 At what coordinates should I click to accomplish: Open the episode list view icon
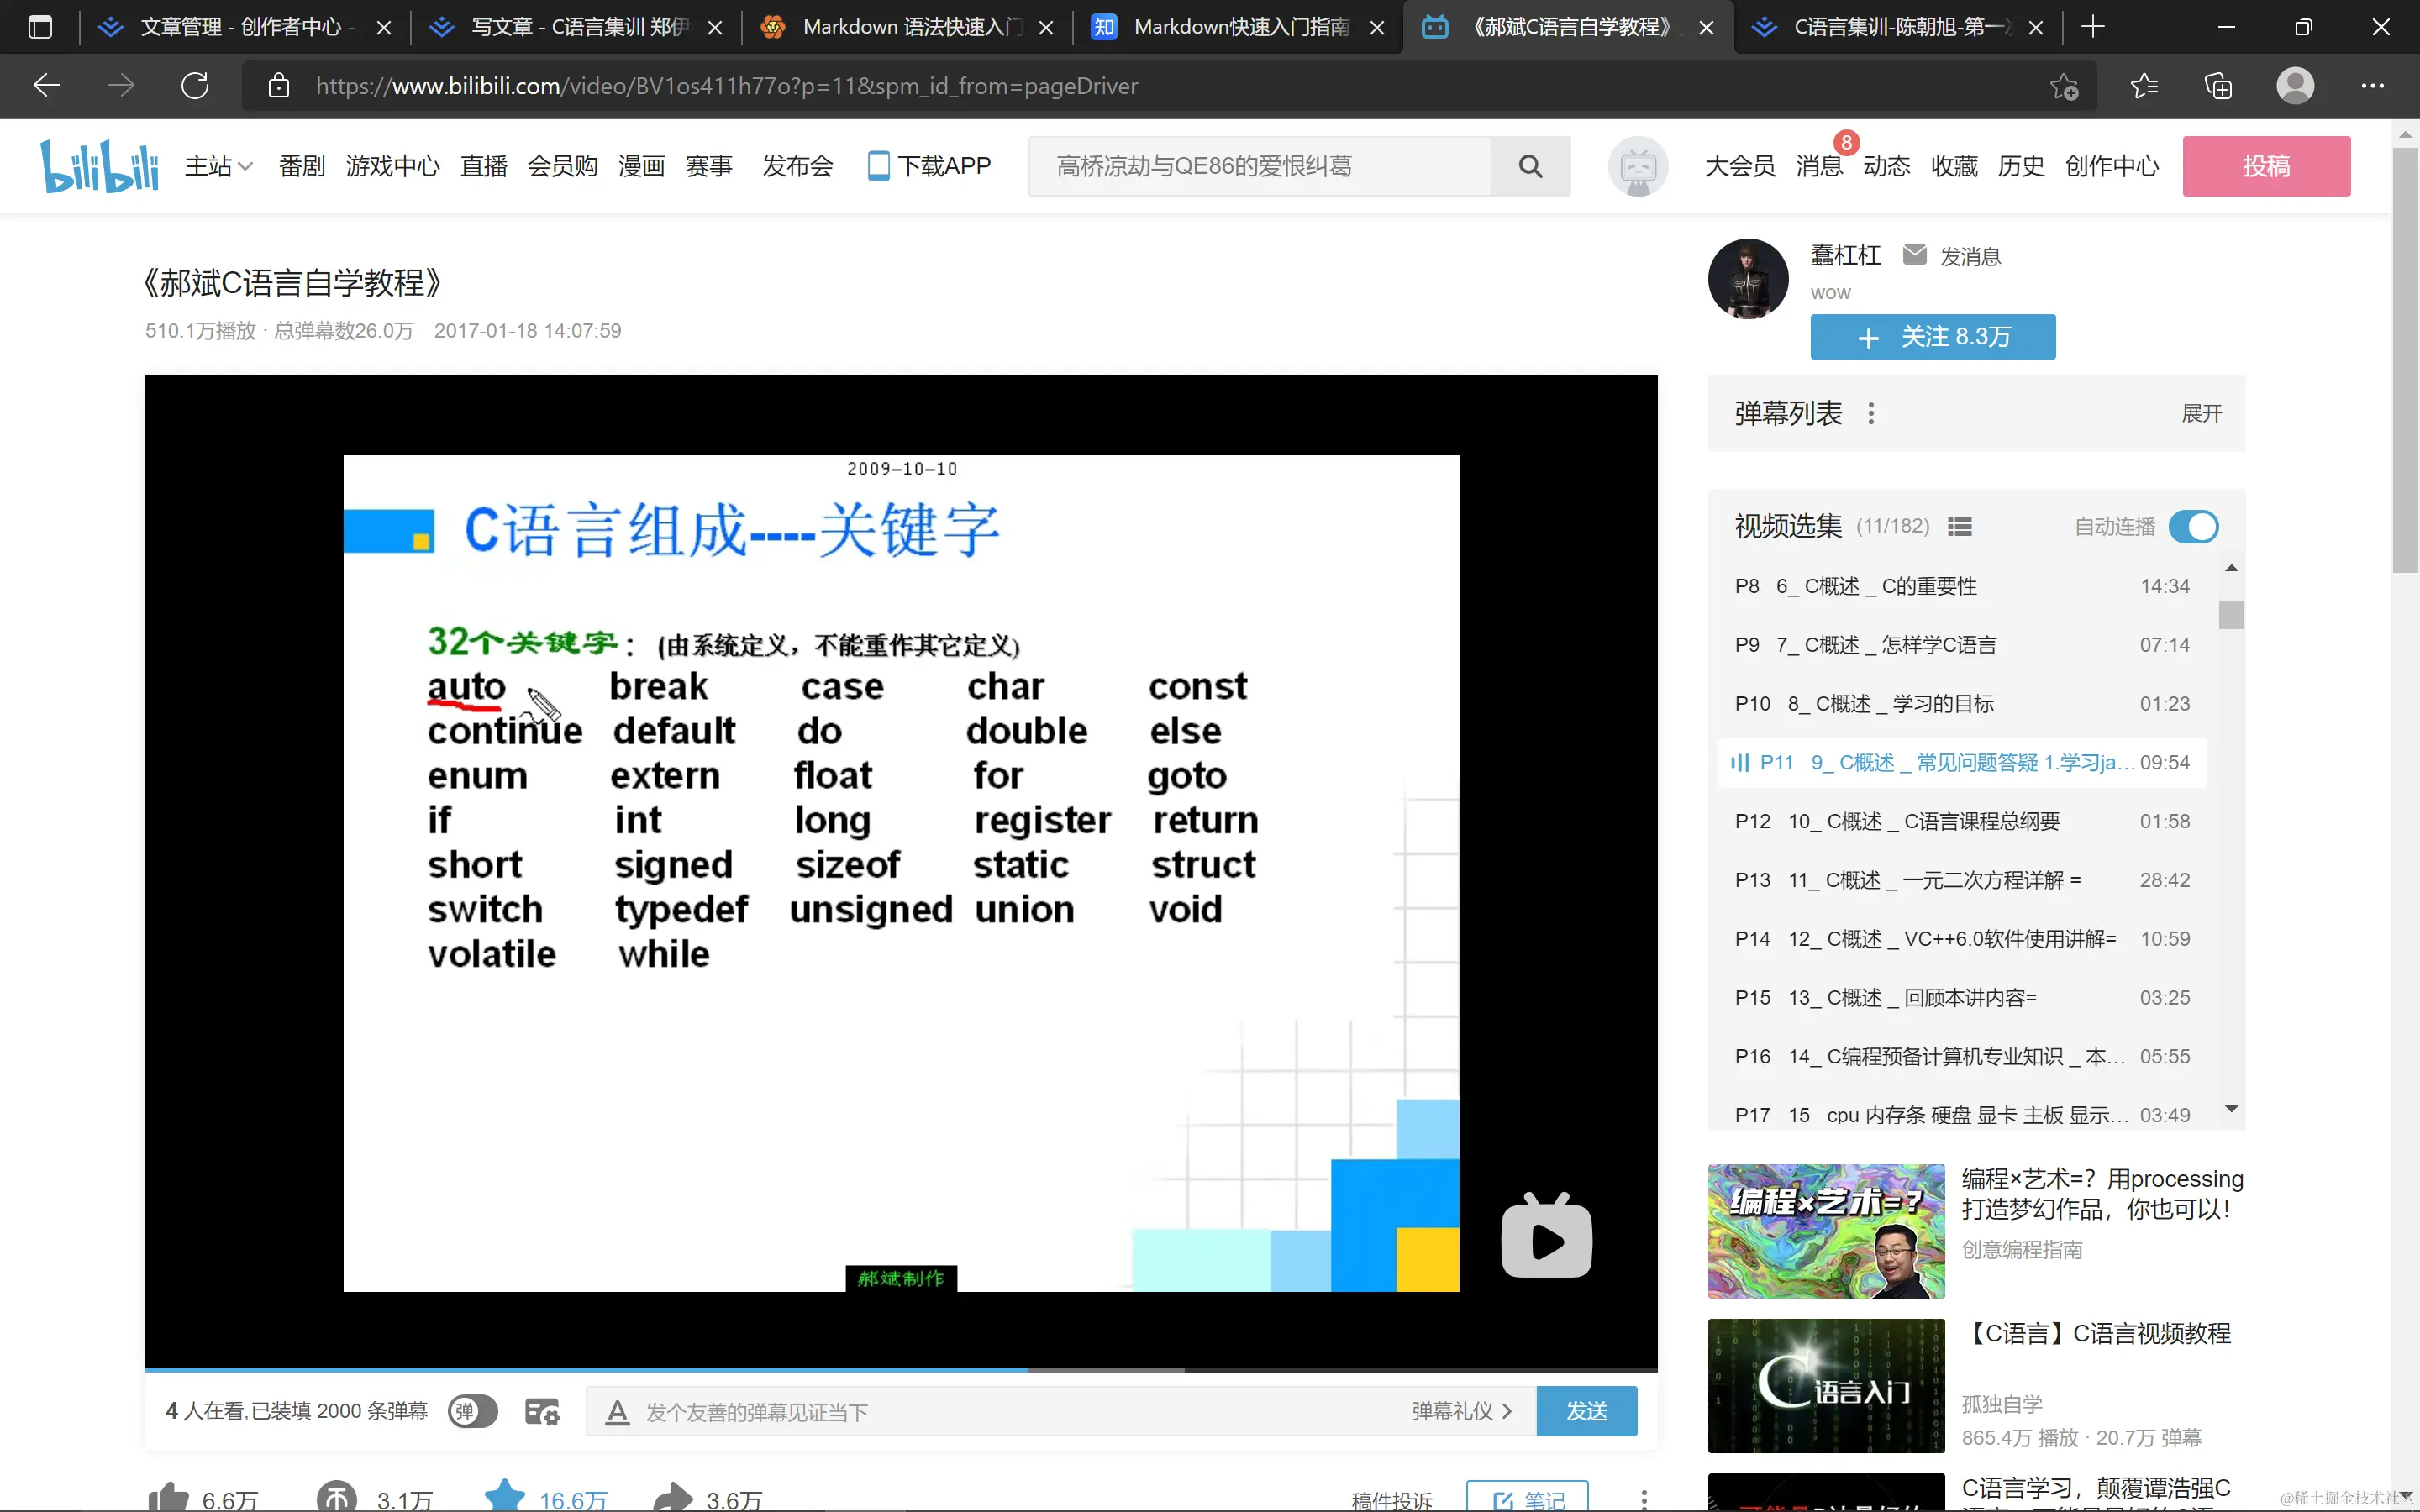point(1960,527)
